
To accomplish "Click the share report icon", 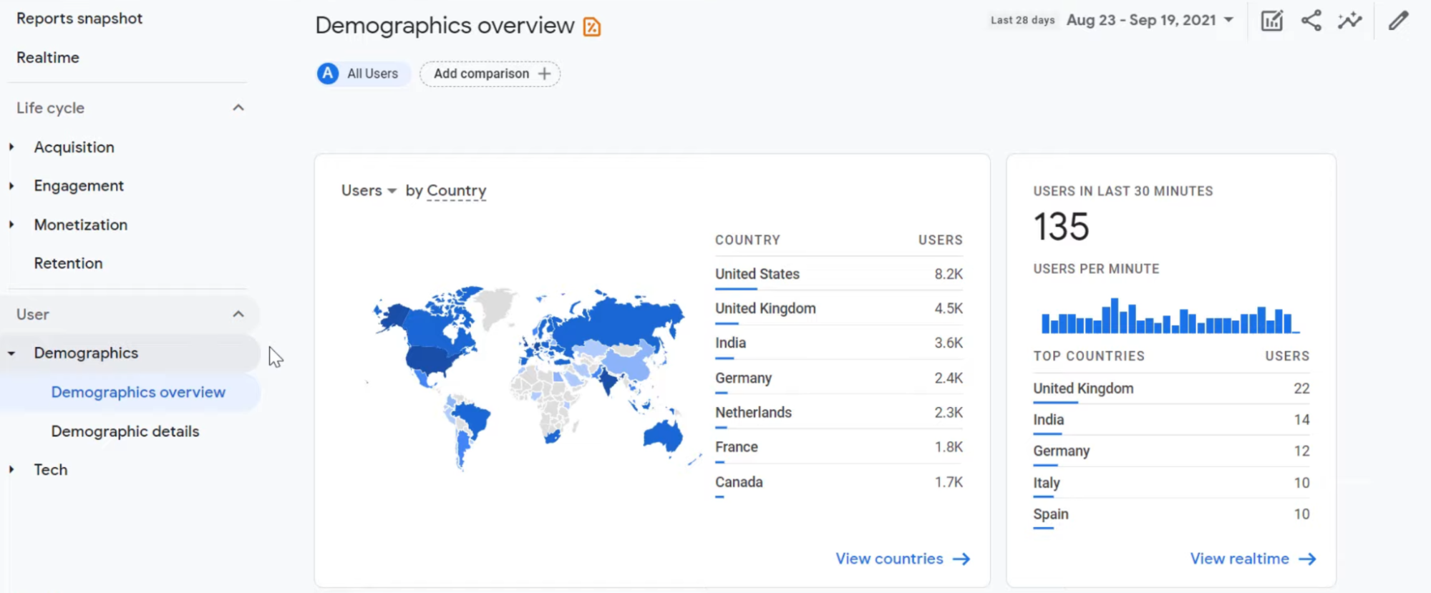I will (1311, 21).
